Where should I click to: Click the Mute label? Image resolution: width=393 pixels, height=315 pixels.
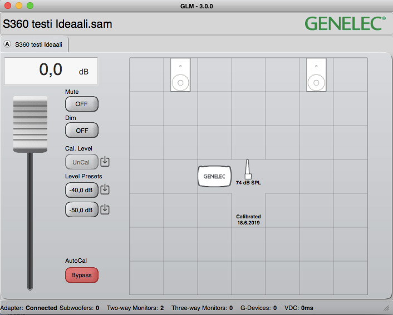pos(72,92)
